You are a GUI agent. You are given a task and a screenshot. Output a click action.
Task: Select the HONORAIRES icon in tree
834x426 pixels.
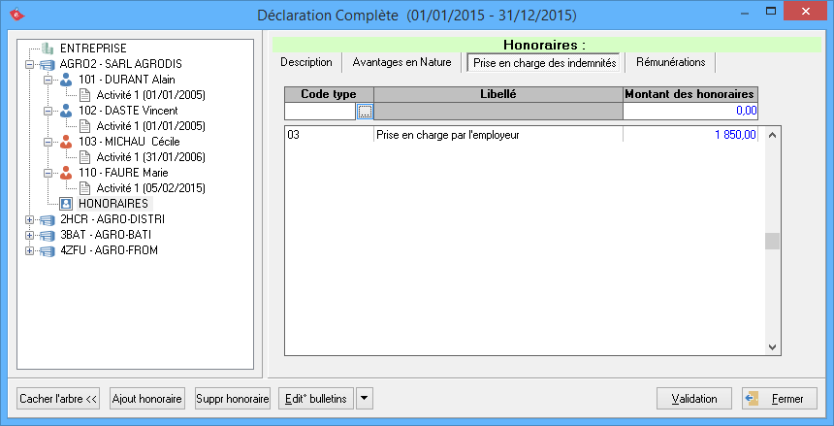pyautogui.click(x=66, y=204)
